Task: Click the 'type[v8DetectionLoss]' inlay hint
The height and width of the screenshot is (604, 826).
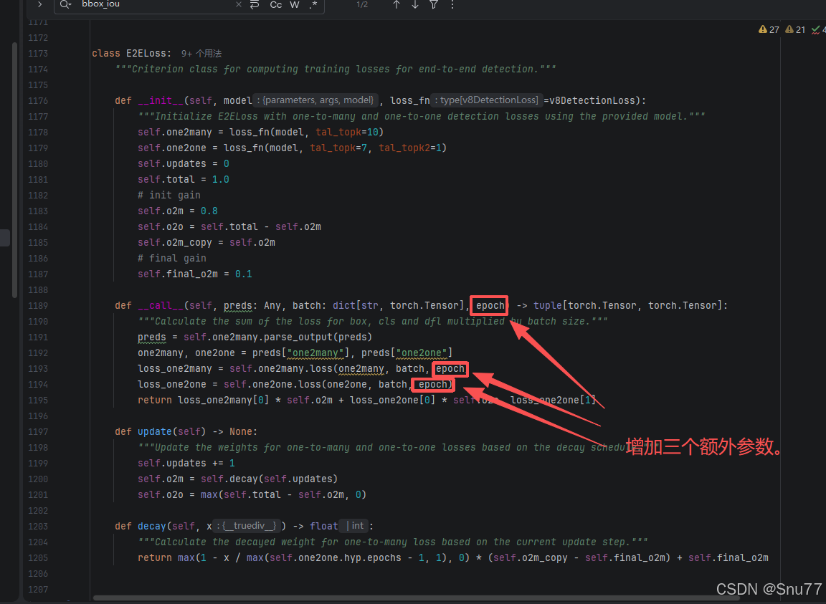Action: click(x=487, y=100)
